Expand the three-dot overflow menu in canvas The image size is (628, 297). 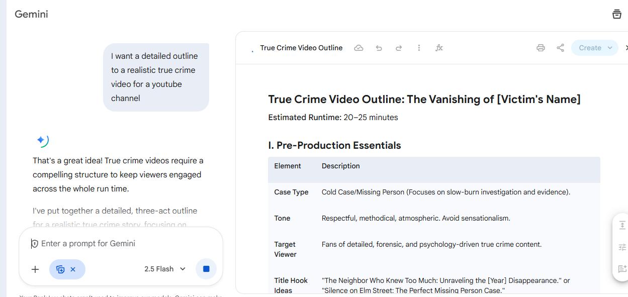[x=419, y=48]
